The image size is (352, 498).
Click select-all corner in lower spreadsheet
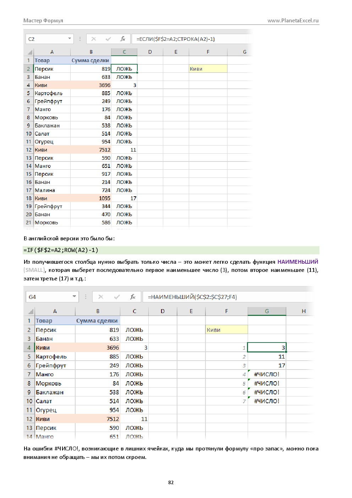pos(30,311)
